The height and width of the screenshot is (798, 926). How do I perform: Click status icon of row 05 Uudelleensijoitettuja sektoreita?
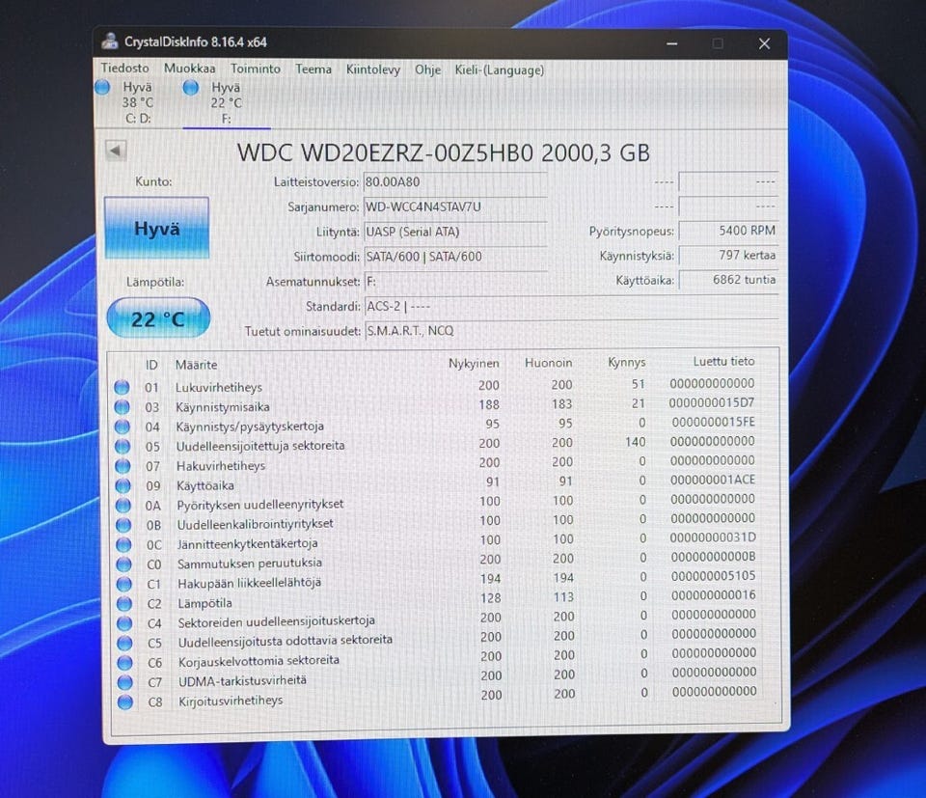[123, 447]
